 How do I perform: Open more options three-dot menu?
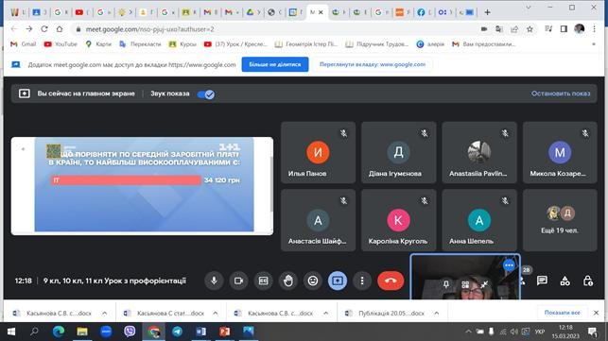pos(362,281)
